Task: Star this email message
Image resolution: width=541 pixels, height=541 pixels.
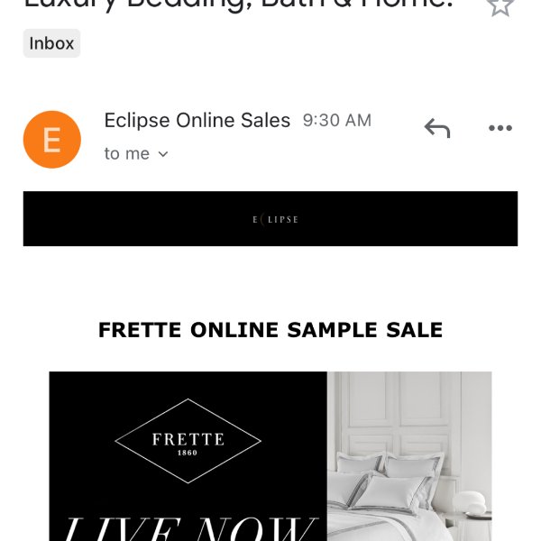Action: (500, 6)
